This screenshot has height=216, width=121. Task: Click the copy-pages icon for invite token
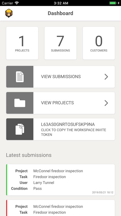click(x=20, y=129)
